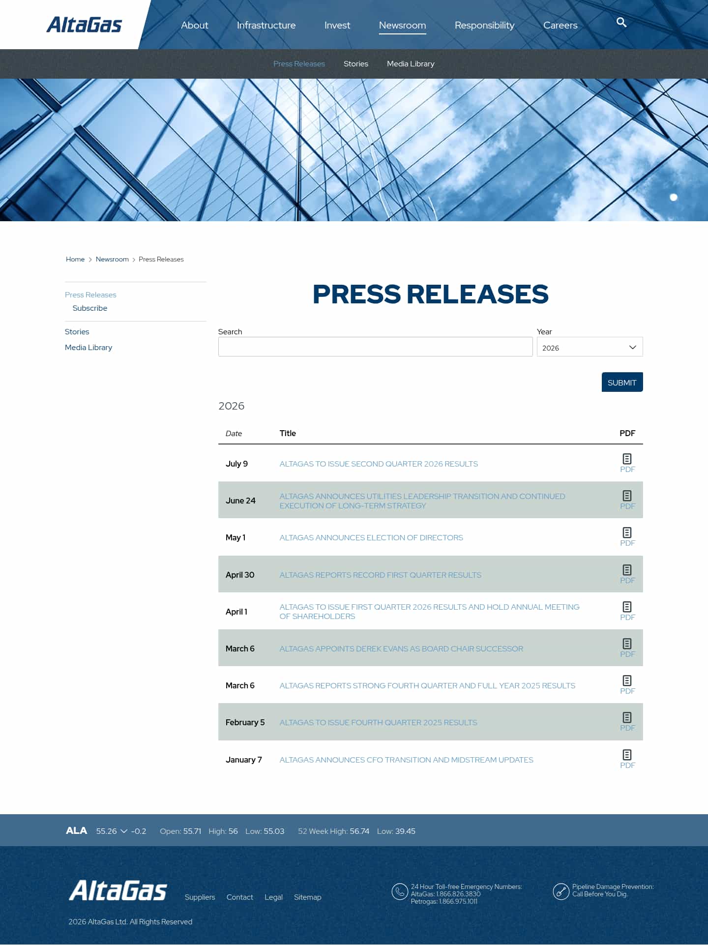Click the AltaGas header logo
This screenshot has width=708, height=945.
pyautogui.click(x=84, y=25)
